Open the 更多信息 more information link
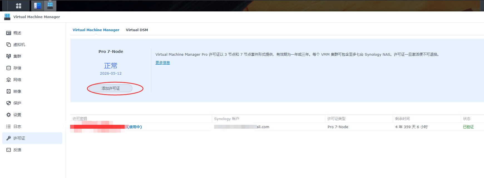This screenshot has height=178, width=484. click(x=163, y=63)
